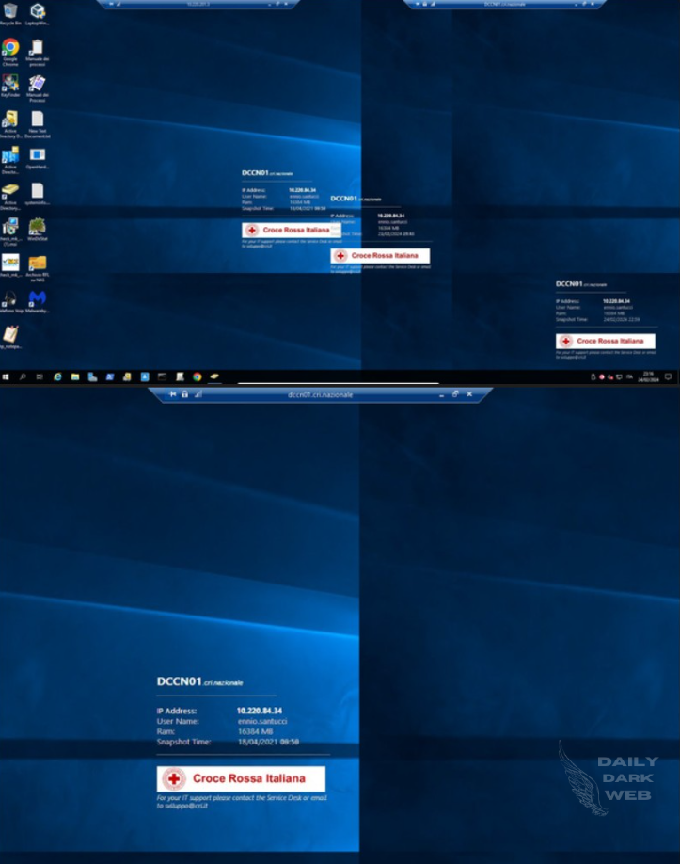Viewport: 680px width, 864px height.
Task: Show connection quality on dccn01.cri.nazionale bar
Action: 198,394
